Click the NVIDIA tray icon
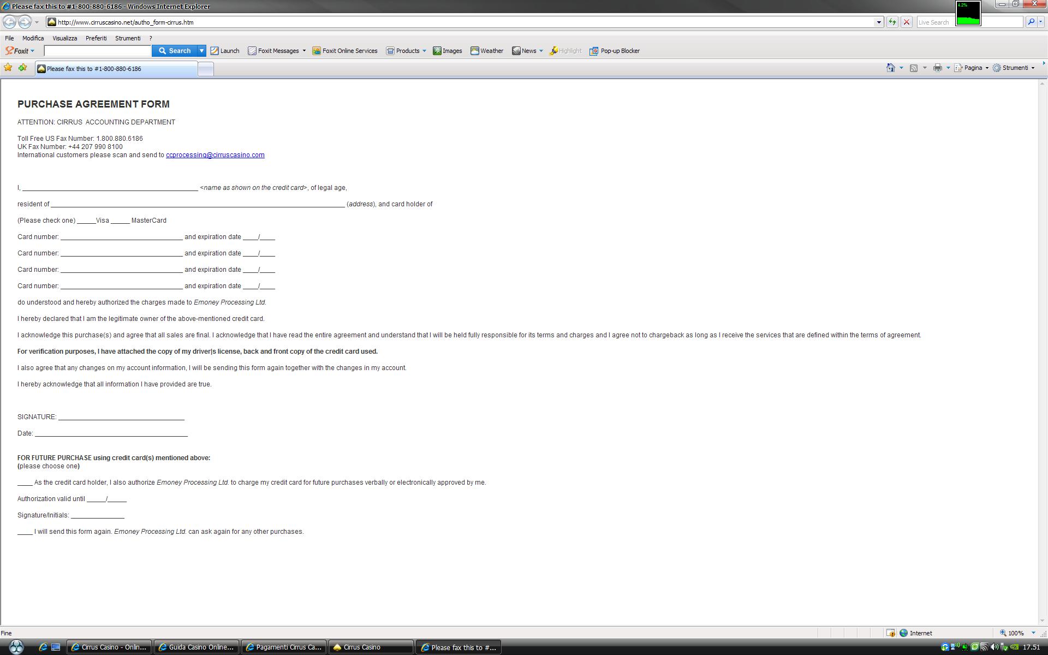 click(1014, 647)
